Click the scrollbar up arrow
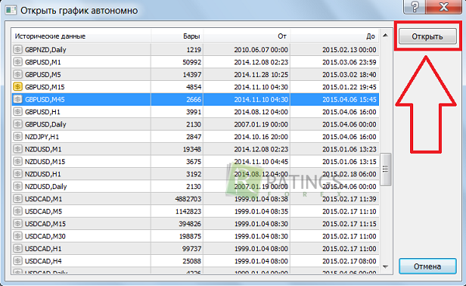466x286 pixels. point(385,36)
